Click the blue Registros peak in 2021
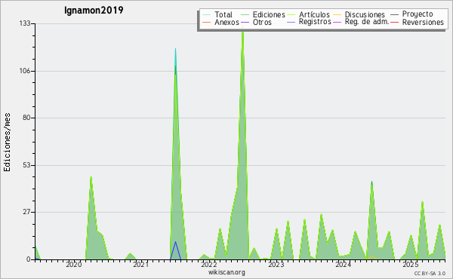The height and width of the screenshot is (279, 453). tap(175, 242)
